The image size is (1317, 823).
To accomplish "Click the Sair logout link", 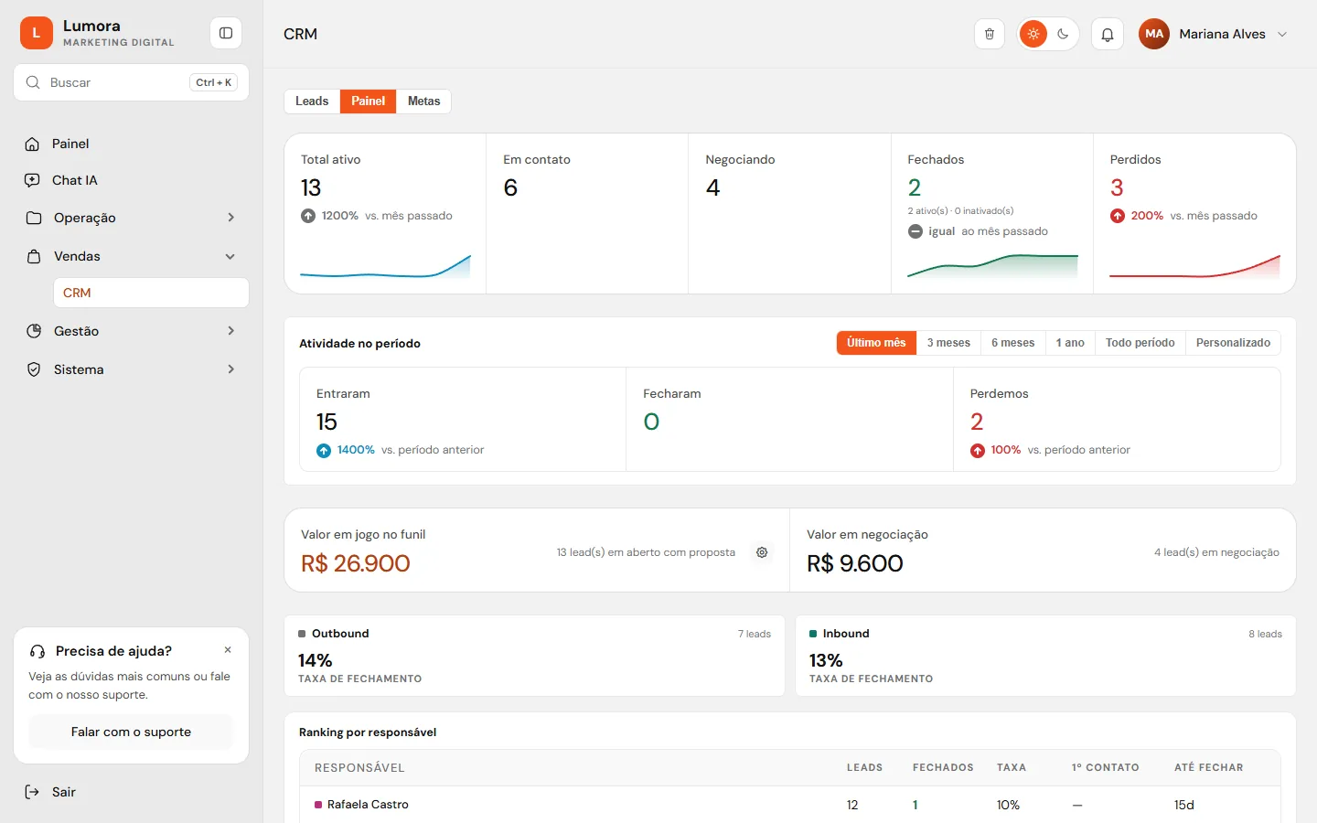I will 64,792.
